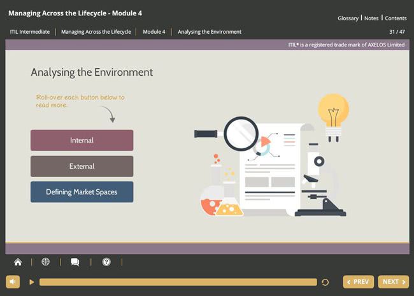Select Managing Across the Lifecycle breadcrumb
The width and height of the screenshot is (414, 296).
[96, 32]
